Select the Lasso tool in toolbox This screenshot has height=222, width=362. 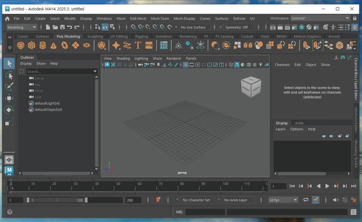click(9, 75)
